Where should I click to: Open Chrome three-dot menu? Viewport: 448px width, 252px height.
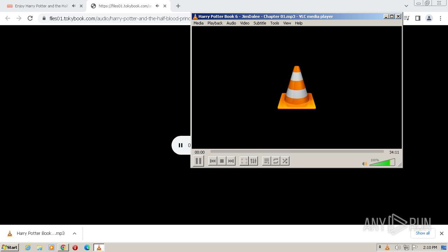(440, 18)
